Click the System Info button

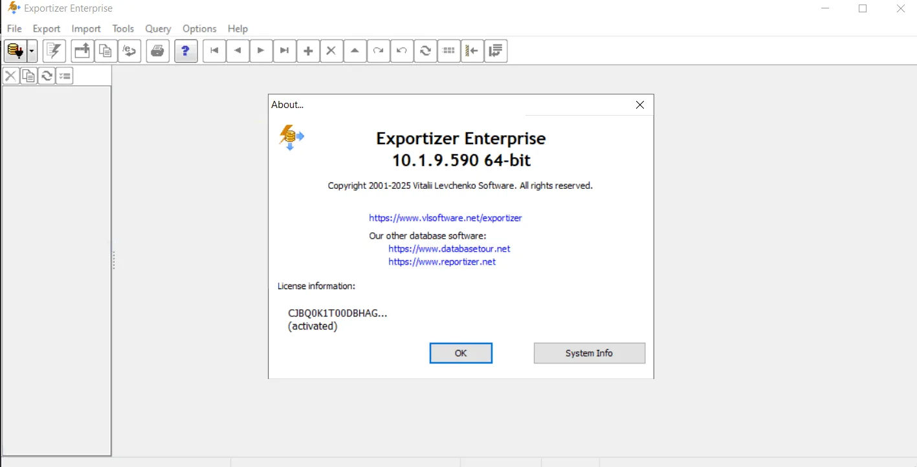[589, 353]
